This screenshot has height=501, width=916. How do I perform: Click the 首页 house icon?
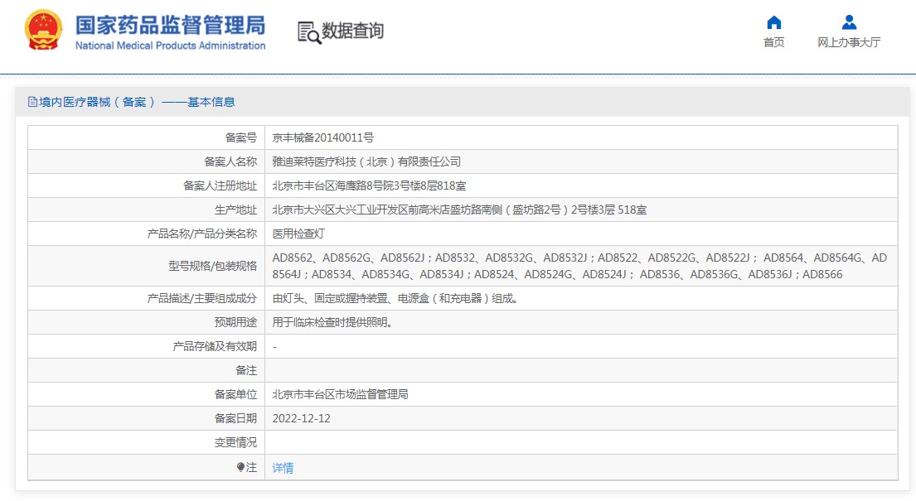click(773, 22)
